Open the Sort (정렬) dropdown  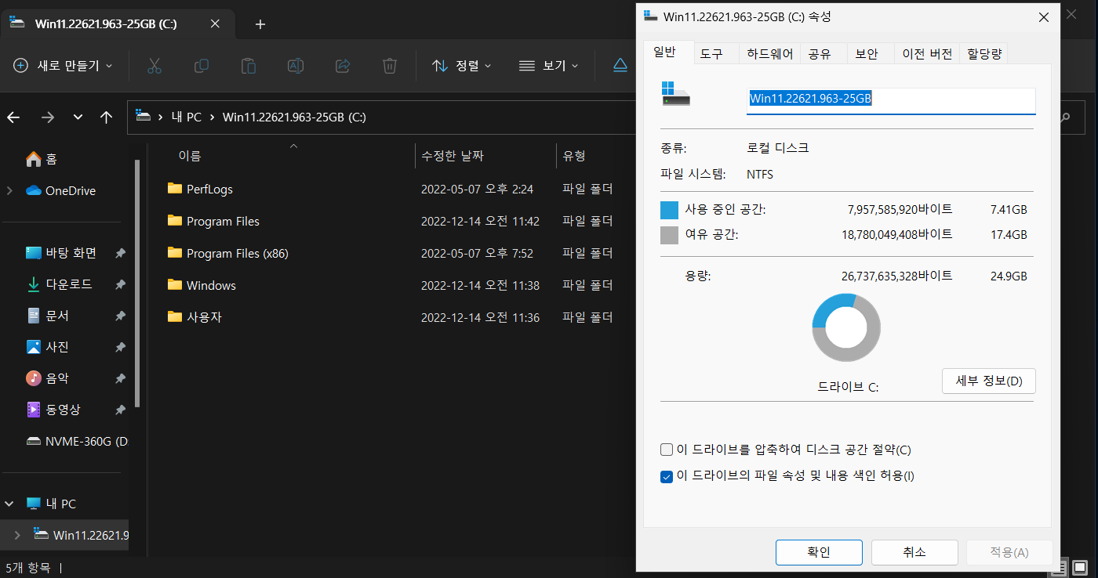tap(462, 66)
